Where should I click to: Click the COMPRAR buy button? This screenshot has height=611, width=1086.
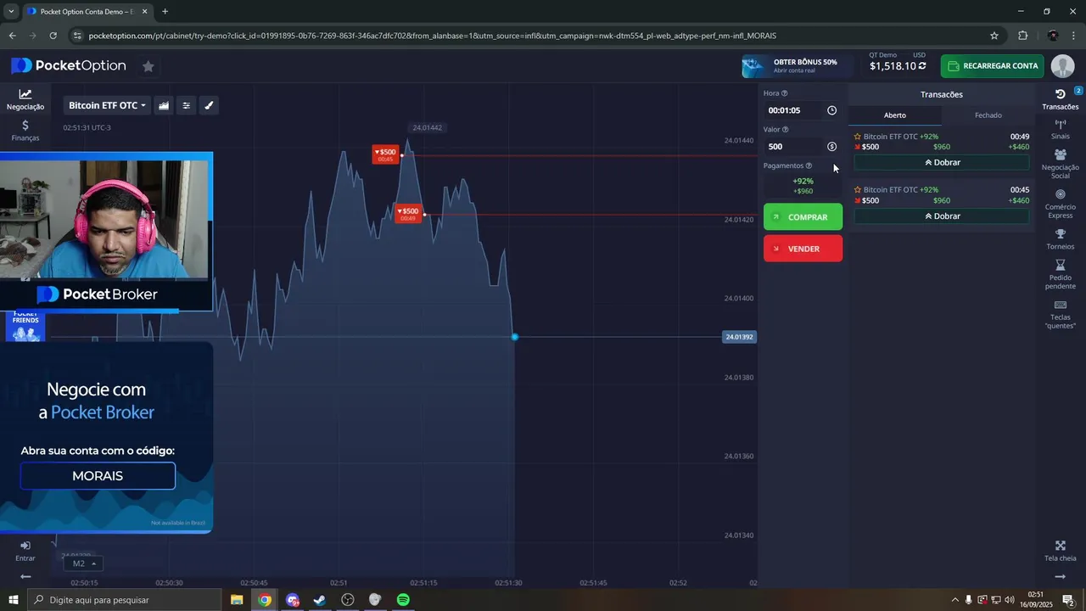[x=803, y=217]
